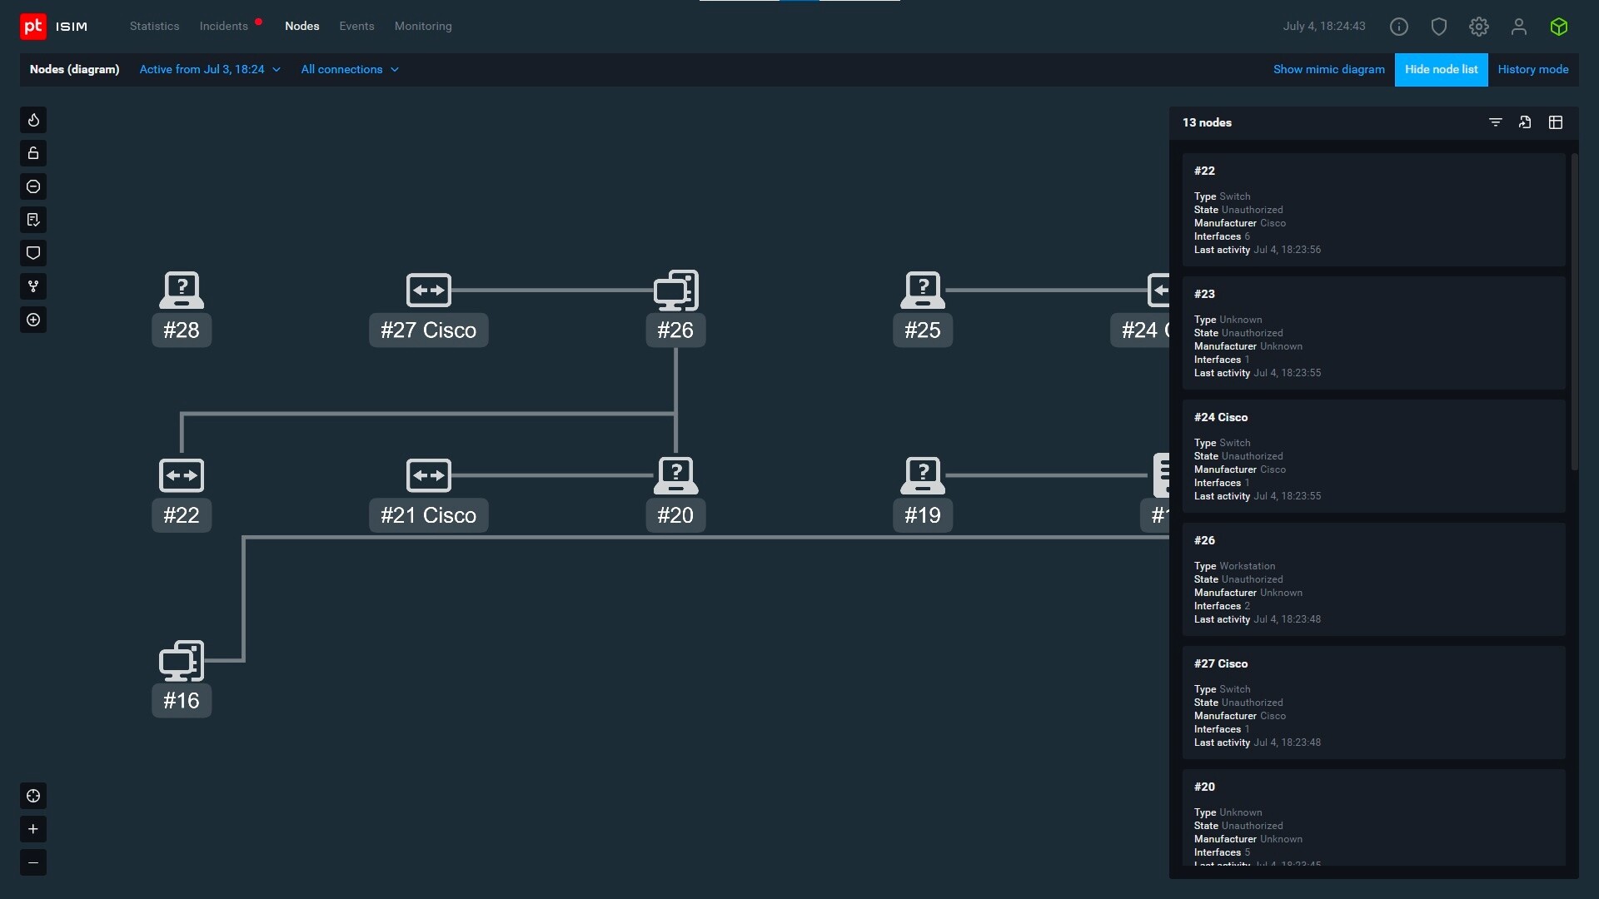
Task: Open settings gear in top bar
Action: [1479, 27]
